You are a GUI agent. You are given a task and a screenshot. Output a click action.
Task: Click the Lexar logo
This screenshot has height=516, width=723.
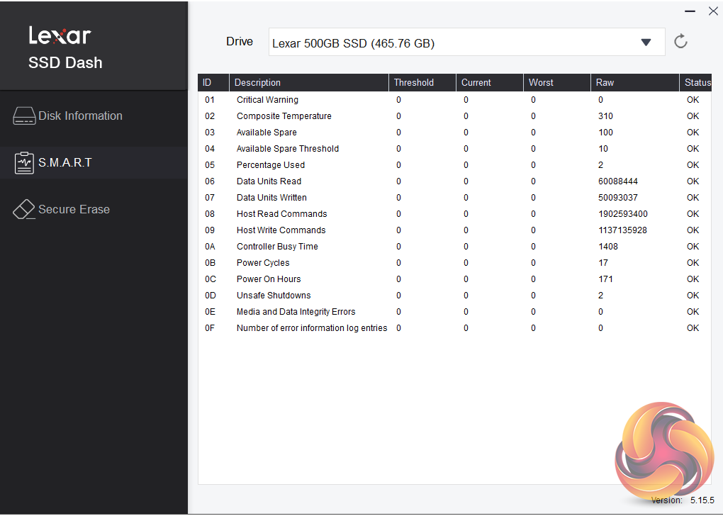60,35
